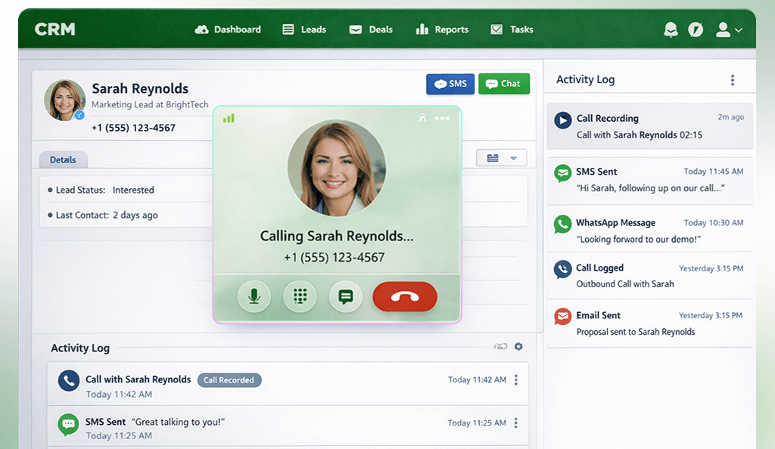Open the kebab menu beside Activity Log header
This screenshot has width=775, height=449.
(x=732, y=79)
